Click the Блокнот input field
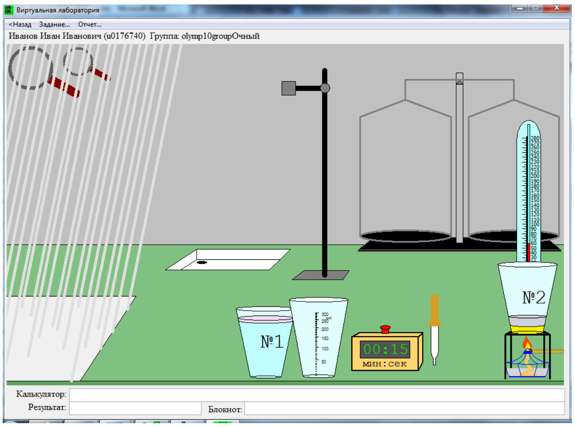The image size is (575, 428). coord(404,409)
